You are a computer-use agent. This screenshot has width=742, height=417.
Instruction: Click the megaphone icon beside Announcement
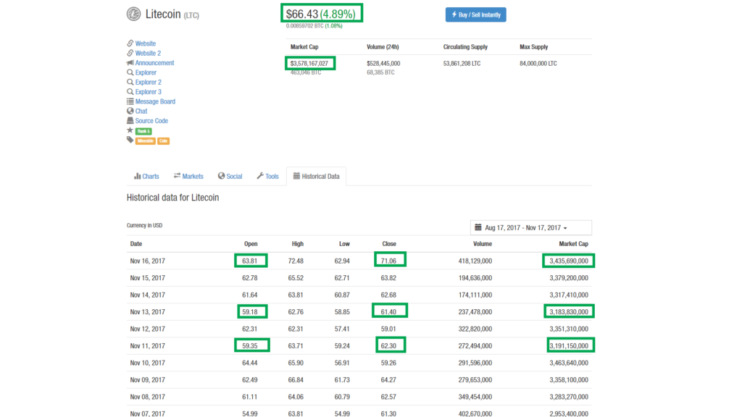coord(130,62)
